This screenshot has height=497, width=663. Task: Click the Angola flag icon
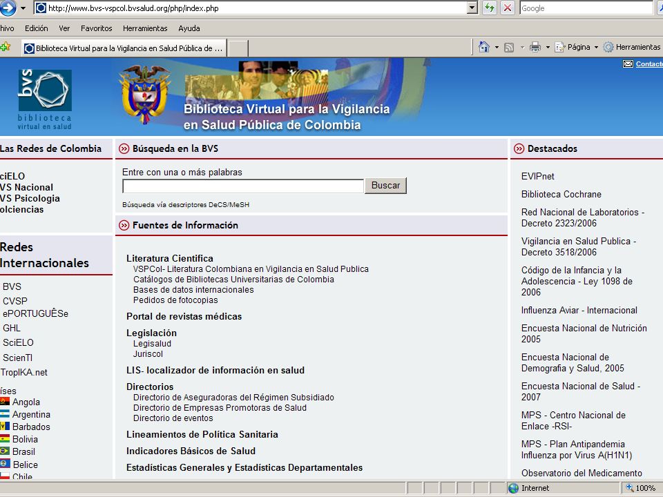click(x=5, y=401)
